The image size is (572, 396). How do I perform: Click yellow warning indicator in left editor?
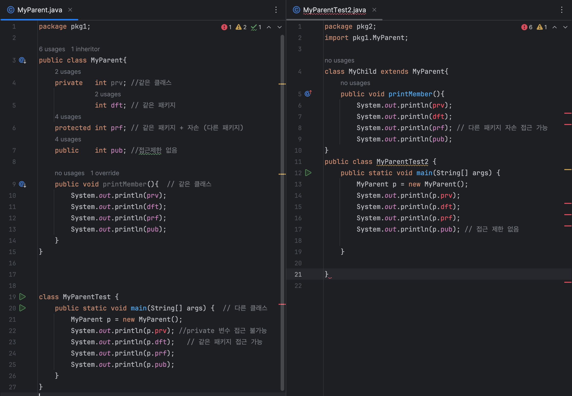point(241,27)
